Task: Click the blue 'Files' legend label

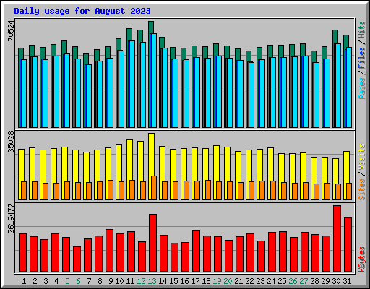Action: click(362, 58)
